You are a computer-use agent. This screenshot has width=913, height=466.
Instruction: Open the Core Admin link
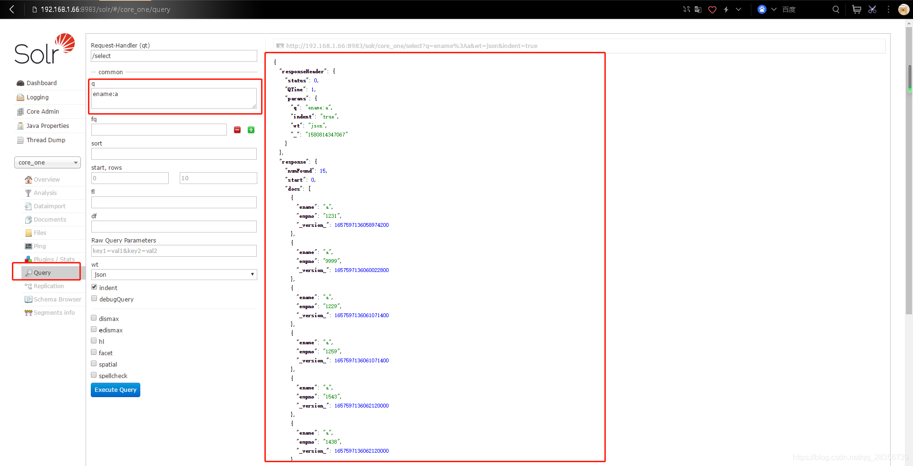43,112
